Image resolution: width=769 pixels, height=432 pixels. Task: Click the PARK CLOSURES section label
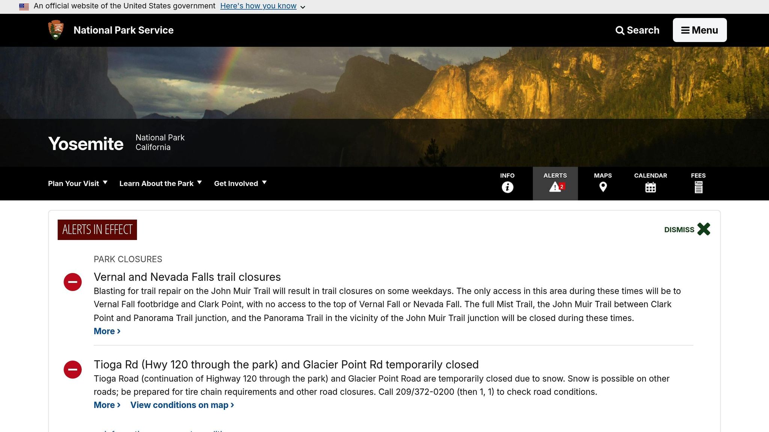coord(128,259)
